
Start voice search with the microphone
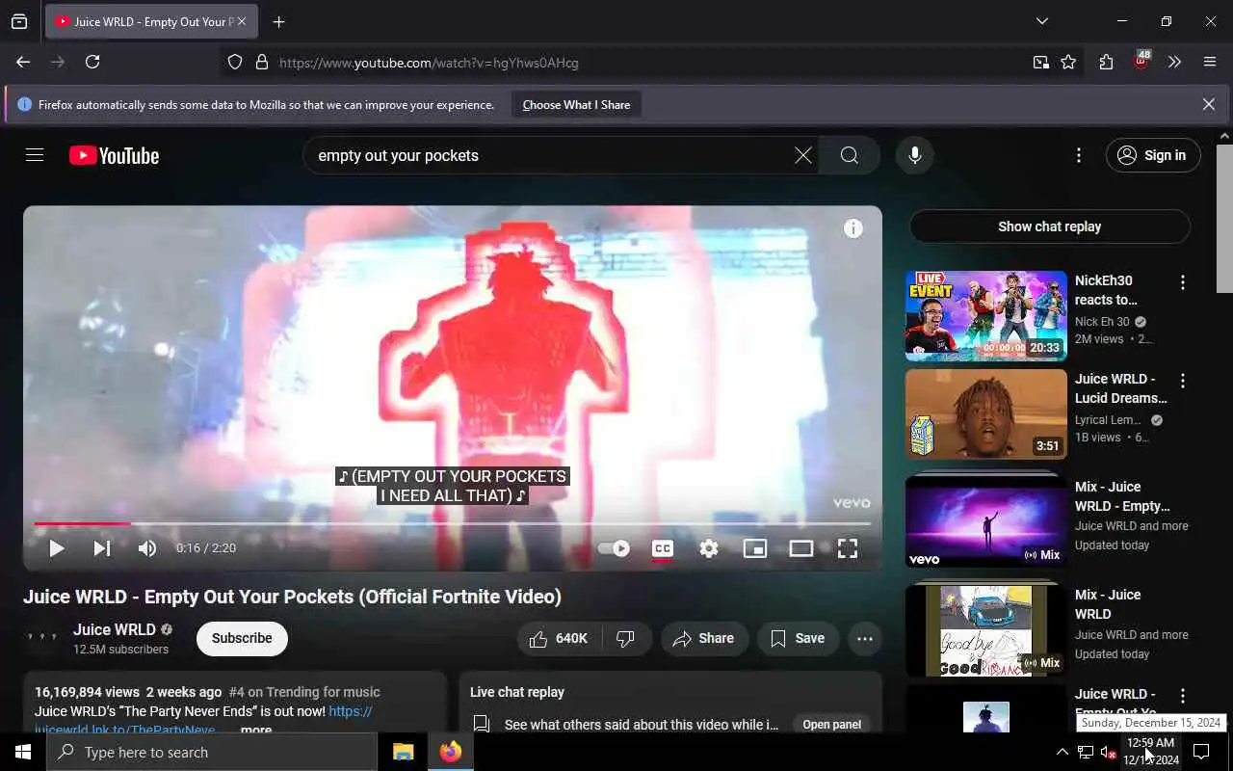[x=914, y=155]
